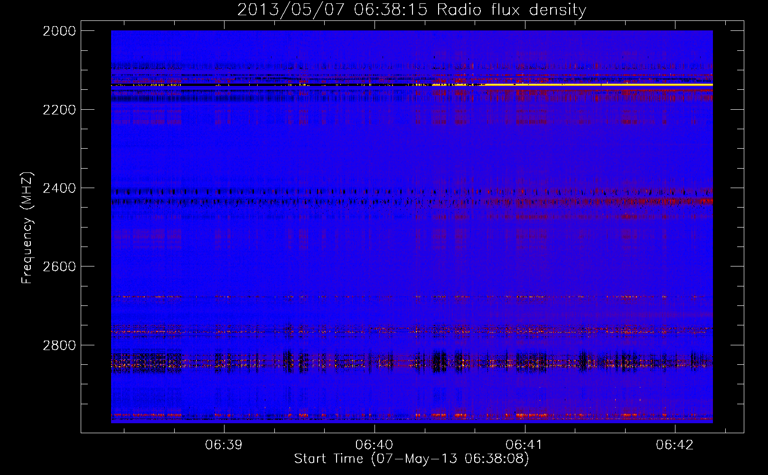Click the bright yellow emission line near 2140 MHz
Viewport: 768px width, 475px height.
coord(598,85)
